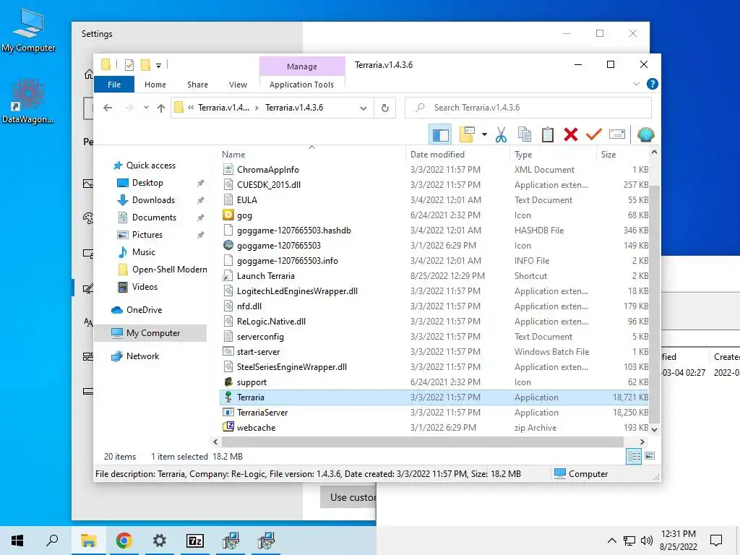
Task: Sort by the Size column header
Action: (608, 155)
